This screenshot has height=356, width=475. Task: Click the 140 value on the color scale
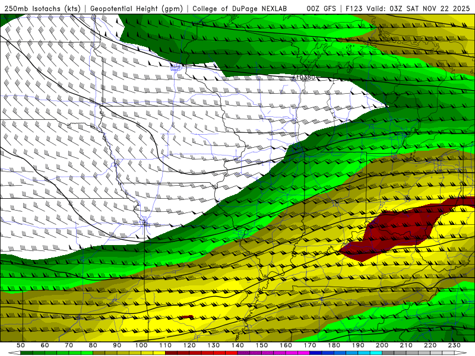point(237,345)
